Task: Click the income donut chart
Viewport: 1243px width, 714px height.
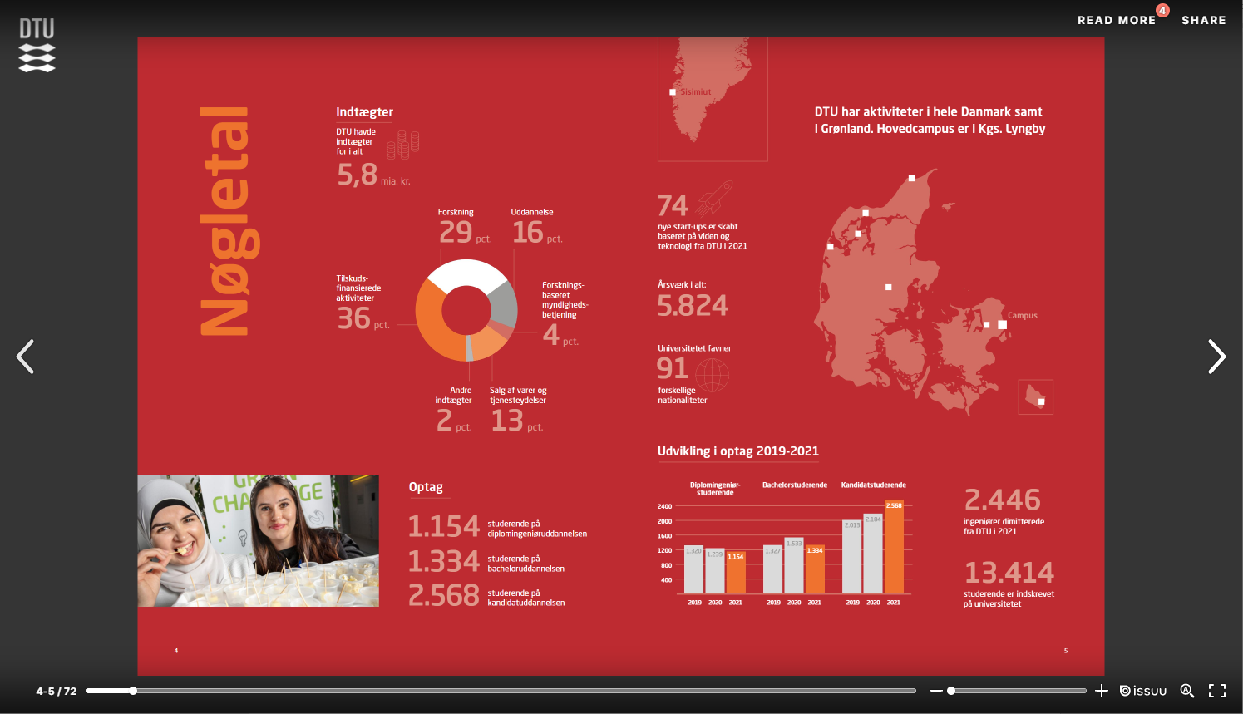Action: tap(466, 310)
